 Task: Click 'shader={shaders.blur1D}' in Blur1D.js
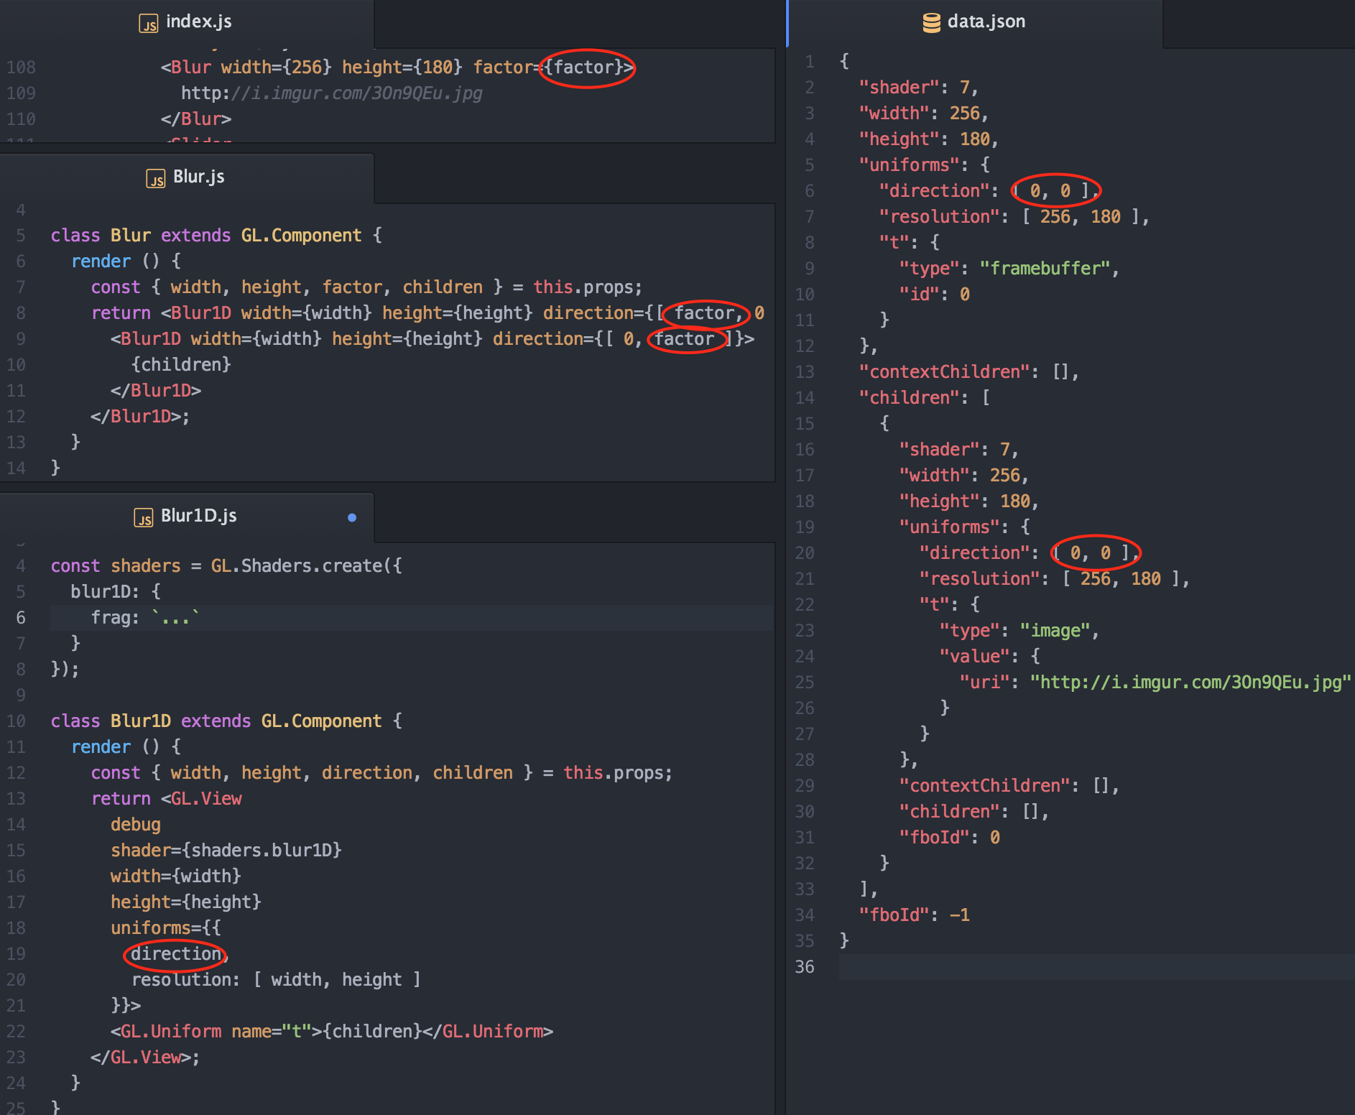tap(226, 851)
